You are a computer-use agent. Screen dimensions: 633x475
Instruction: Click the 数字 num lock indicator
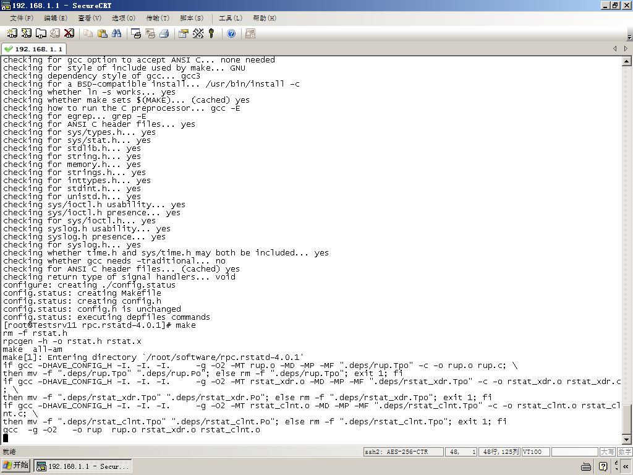click(624, 451)
